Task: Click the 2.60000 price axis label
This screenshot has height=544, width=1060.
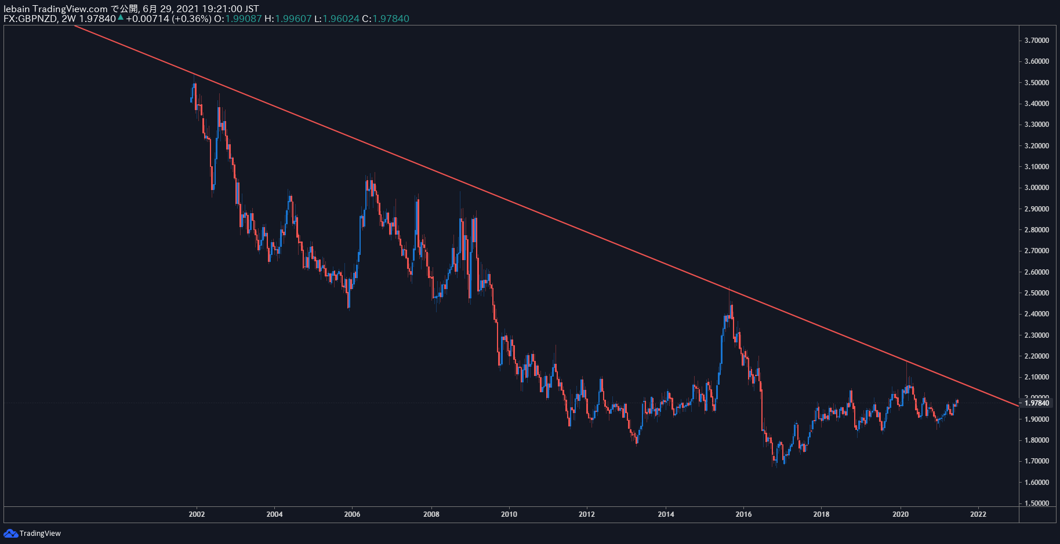Action: point(1037,272)
